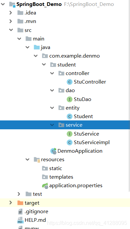
Task: Select the StuController class icon
Action: click(70, 82)
